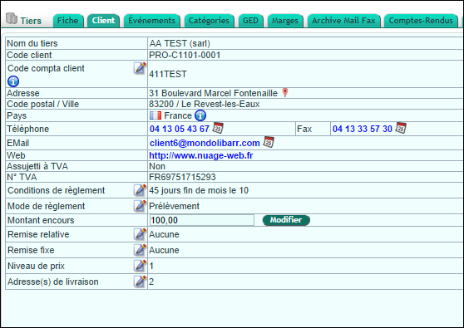Click the Niveau de prix label
This screenshot has width=464, height=328.
pyautogui.click(x=36, y=266)
